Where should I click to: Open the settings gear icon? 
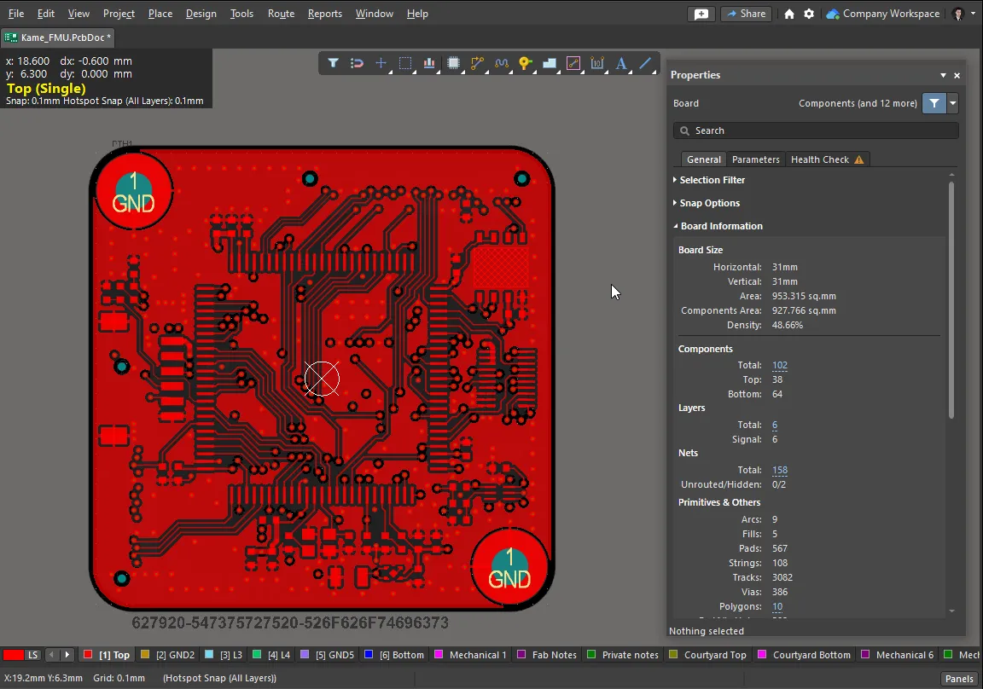tap(809, 14)
